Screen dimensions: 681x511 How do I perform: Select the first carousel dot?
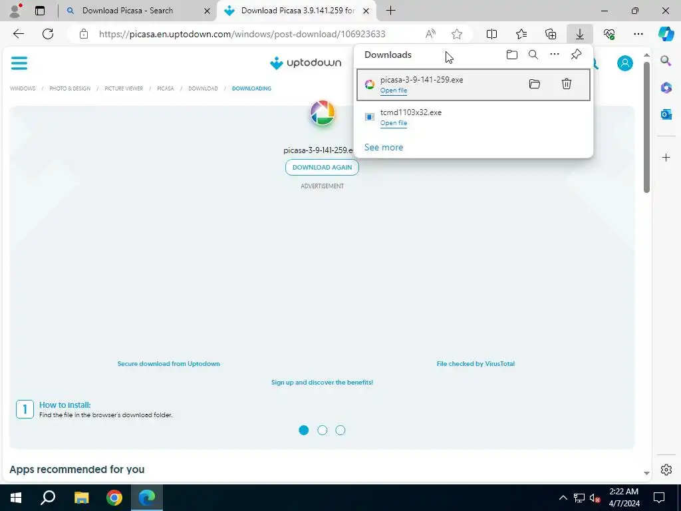(x=303, y=430)
